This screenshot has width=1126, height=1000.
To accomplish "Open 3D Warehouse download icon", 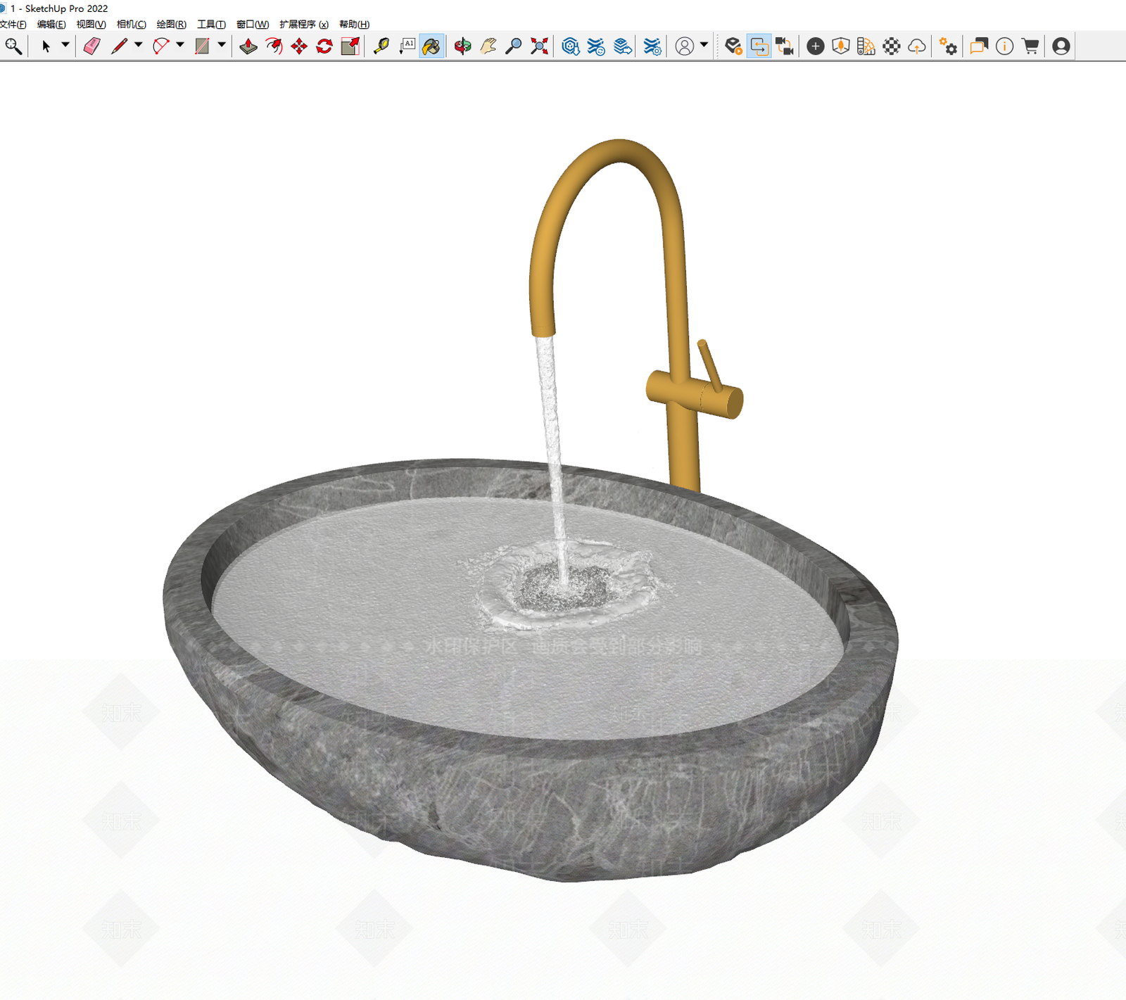I will (x=571, y=46).
